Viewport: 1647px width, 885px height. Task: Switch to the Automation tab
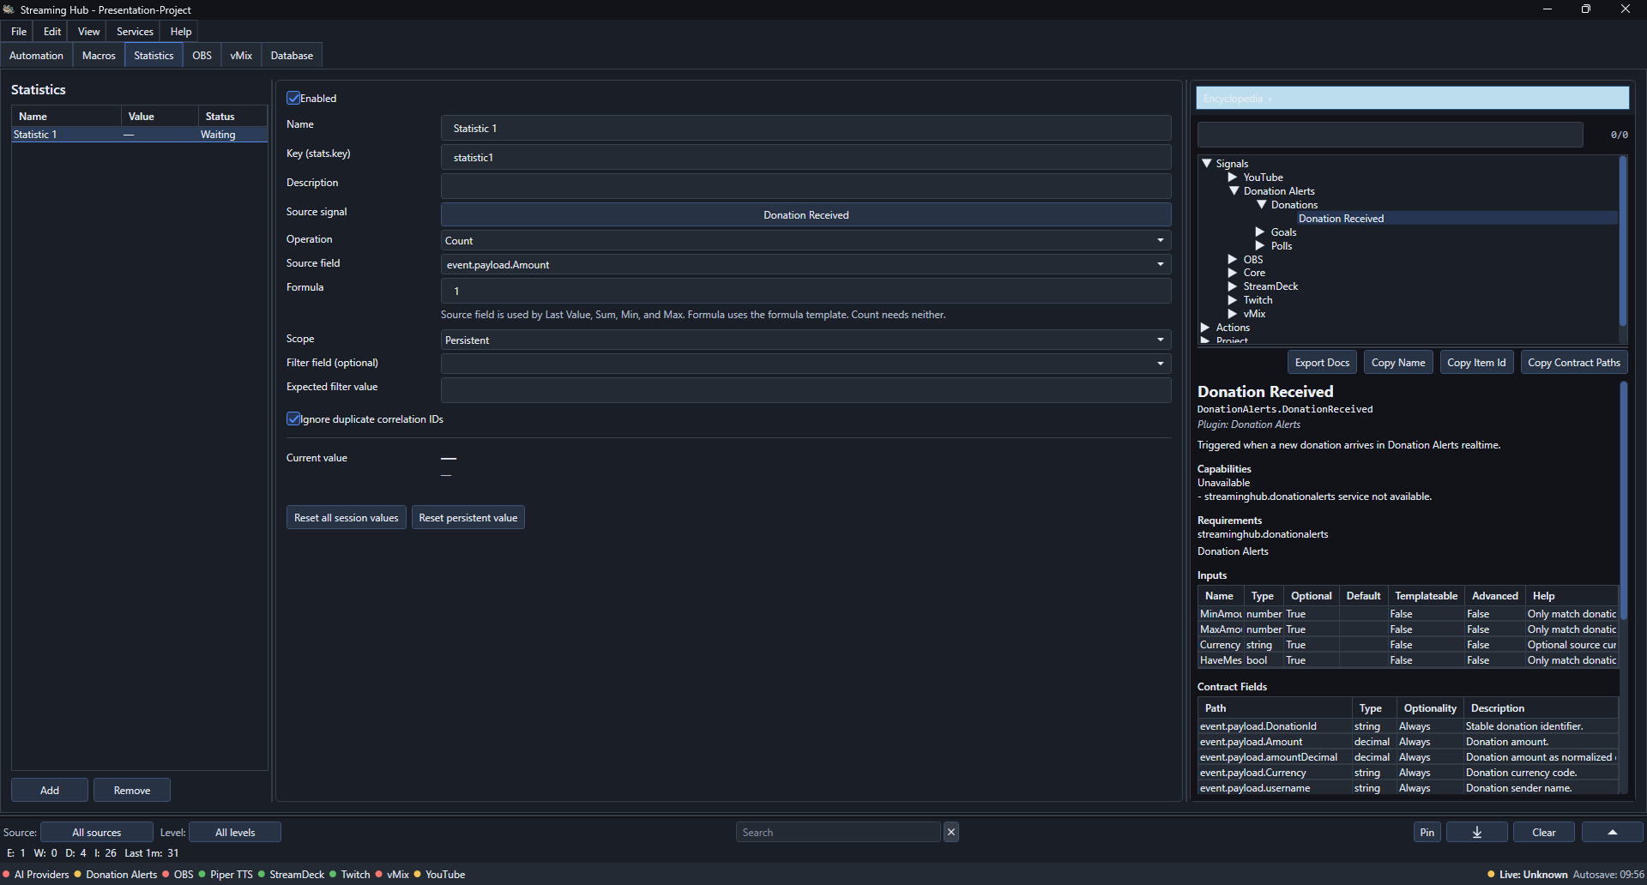(x=36, y=55)
